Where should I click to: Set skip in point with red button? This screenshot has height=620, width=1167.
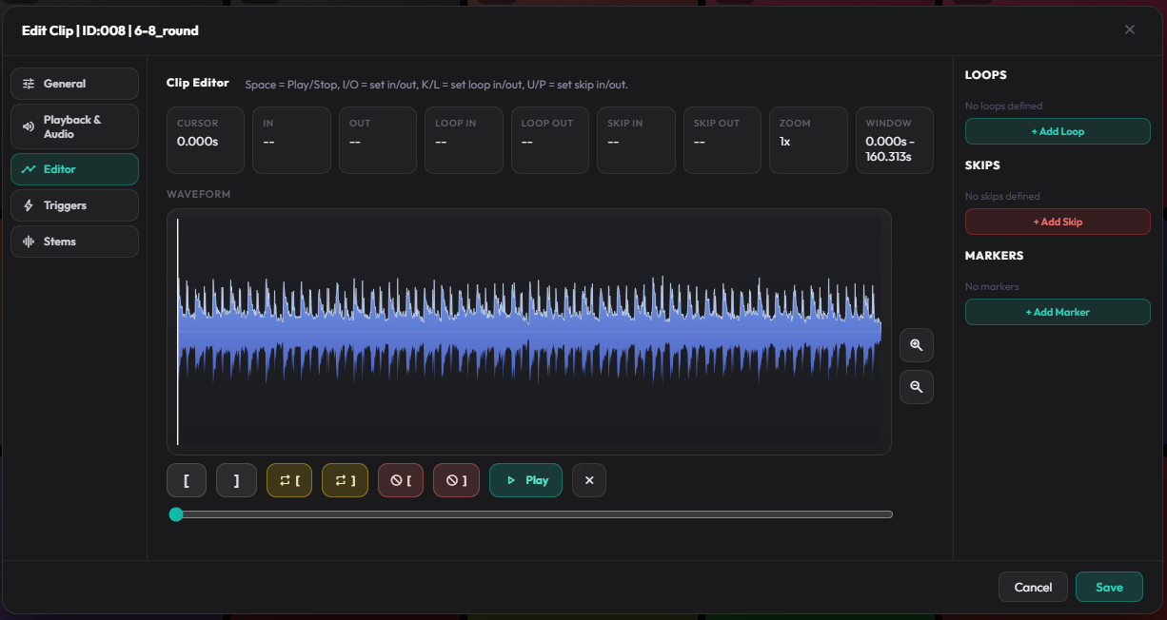click(401, 480)
